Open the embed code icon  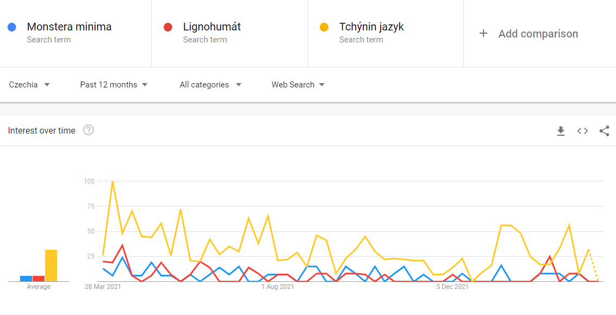point(582,131)
